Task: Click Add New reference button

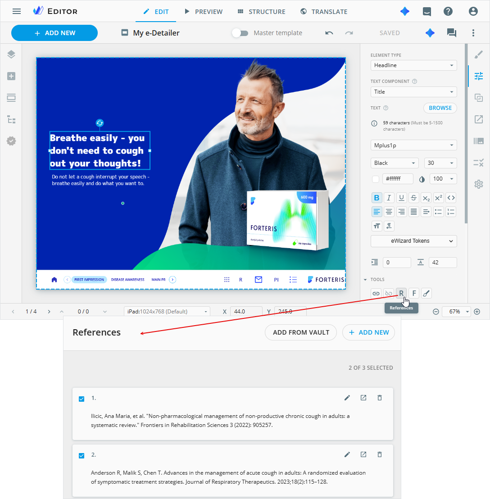Action: pos(368,332)
